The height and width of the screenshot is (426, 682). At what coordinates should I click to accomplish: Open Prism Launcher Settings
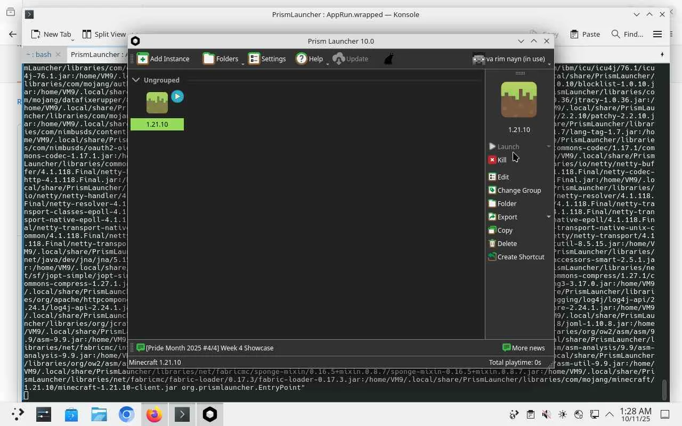click(x=267, y=59)
